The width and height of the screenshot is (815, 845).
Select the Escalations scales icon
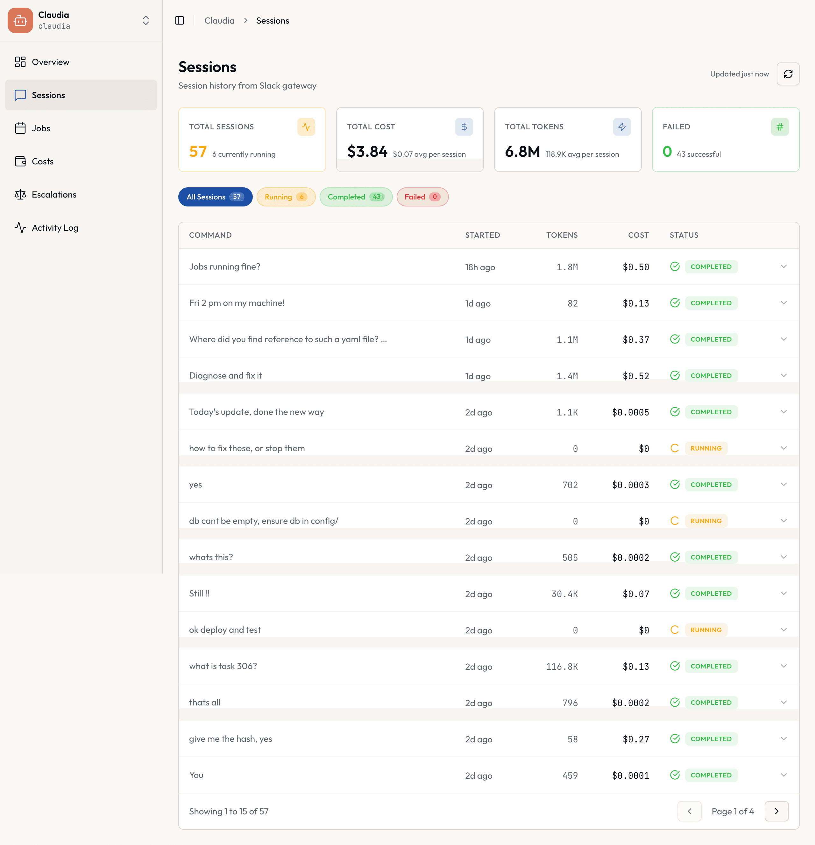[20, 194]
